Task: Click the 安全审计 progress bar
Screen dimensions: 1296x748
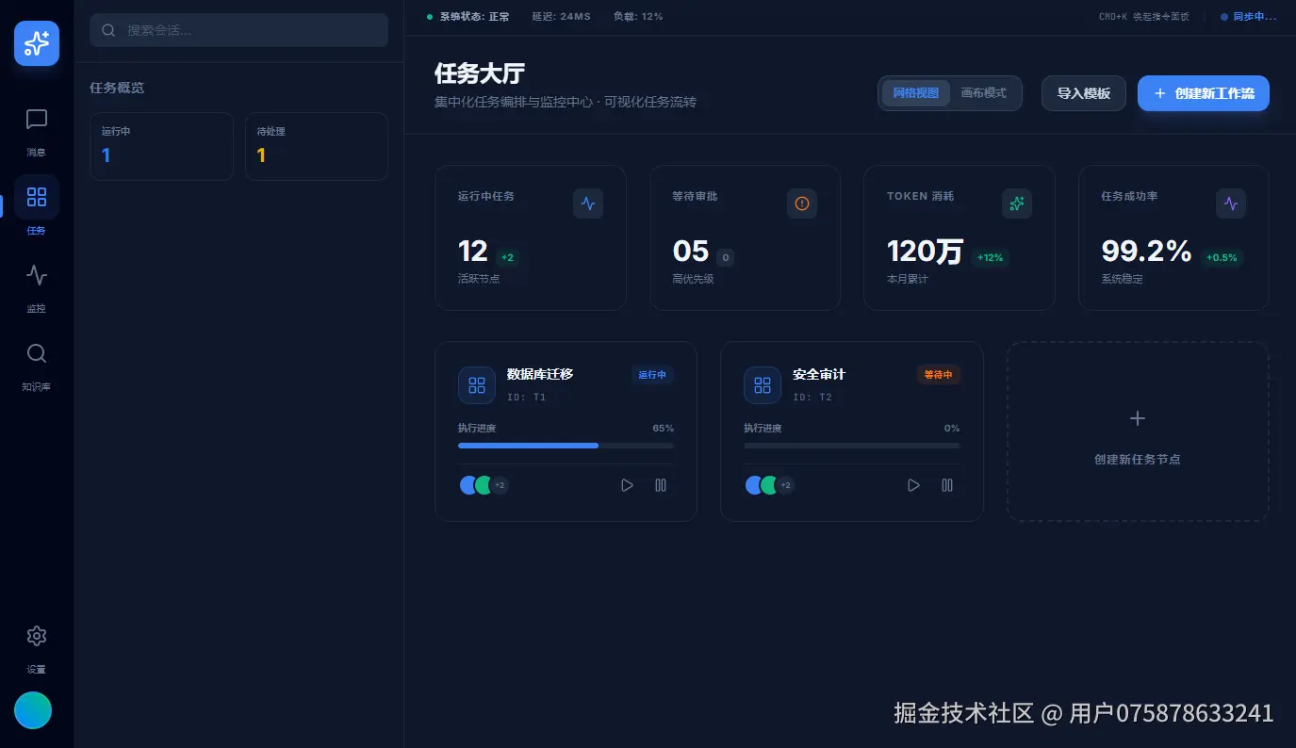Action: tap(852, 446)
